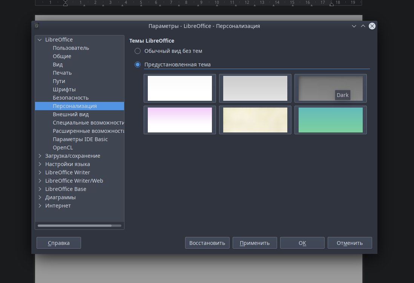Screen dimensions: 414x283
Task: Select 'Обычный вид без тем' radio button
Action: pyautogui.click(x=138, y=51)
